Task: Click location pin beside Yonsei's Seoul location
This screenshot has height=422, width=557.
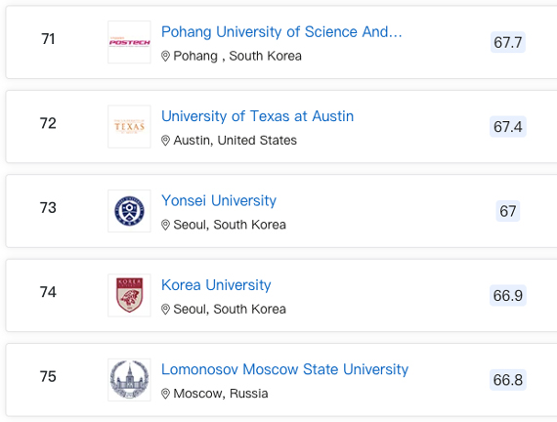Action: [x=165, y=225]
